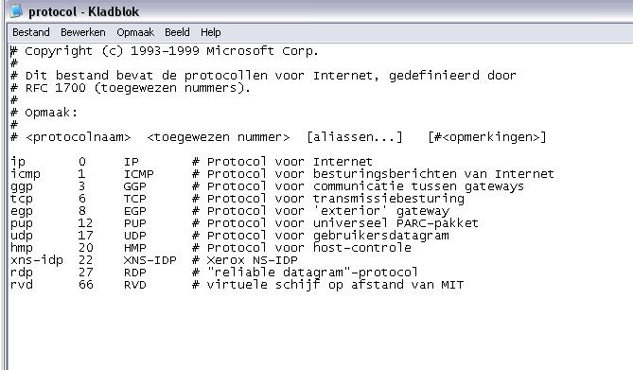633x370 pixels.
Task: Click on the text 'RFC 1700'
Action: pyautogui.click(x=55, y=88)
